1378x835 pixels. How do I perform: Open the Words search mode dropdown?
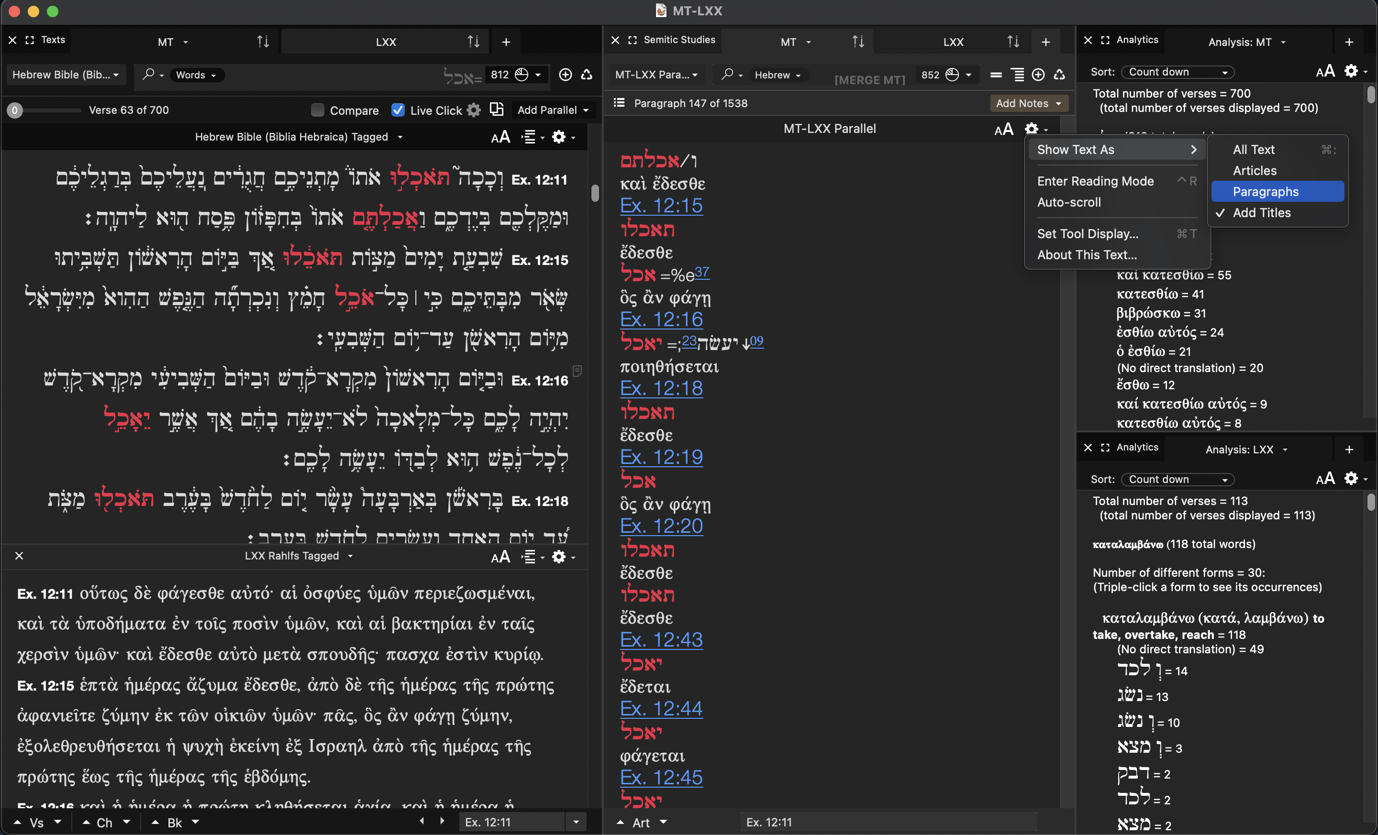click(196, 75)
